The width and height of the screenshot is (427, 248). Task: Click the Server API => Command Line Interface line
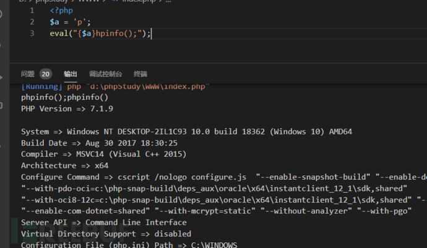point(104,223)
